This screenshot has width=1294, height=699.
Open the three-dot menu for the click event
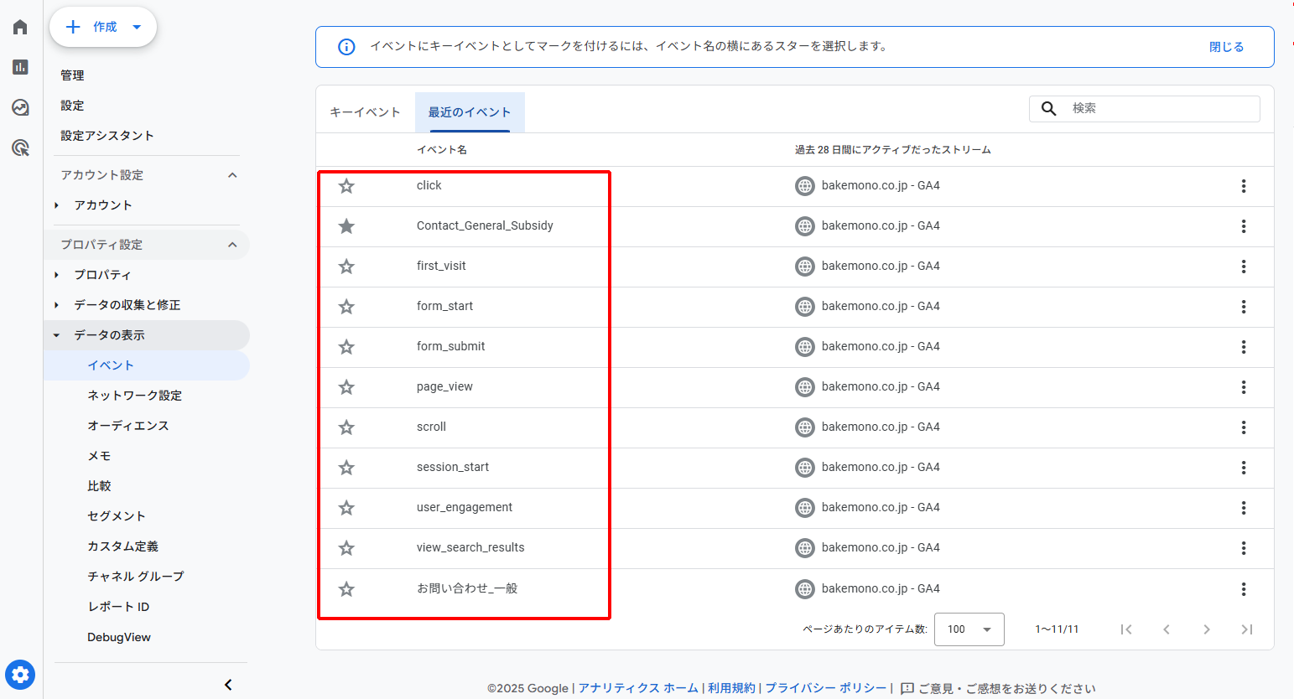click(x=1244, y=185)
